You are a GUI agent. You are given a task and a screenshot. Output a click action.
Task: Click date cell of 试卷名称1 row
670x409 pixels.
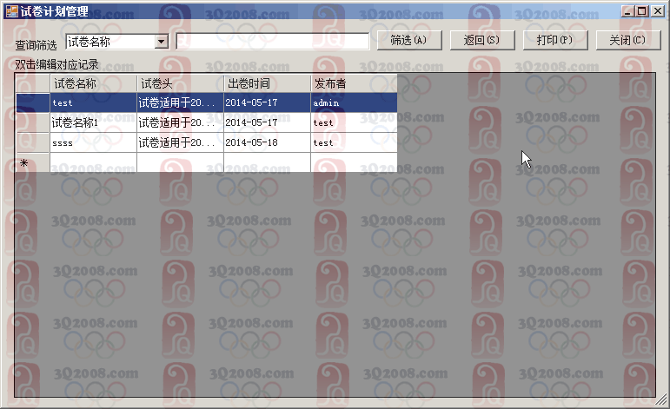click(267, 122)
